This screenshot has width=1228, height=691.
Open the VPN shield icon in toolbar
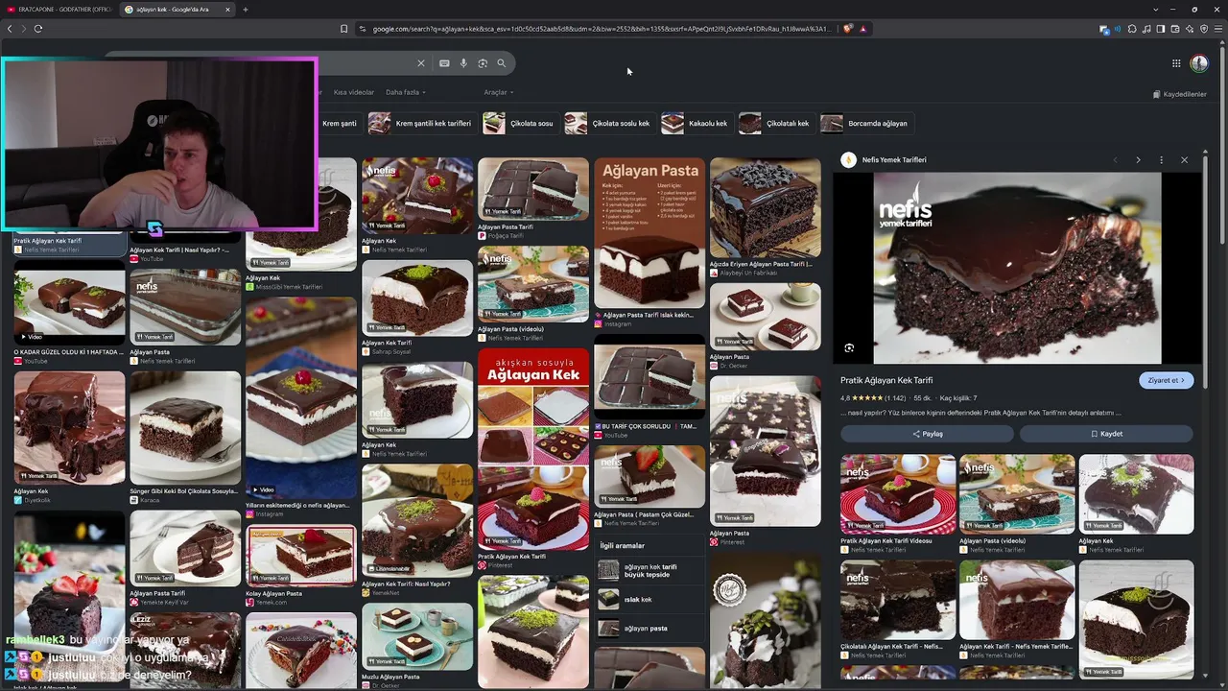click(1204, 29)
